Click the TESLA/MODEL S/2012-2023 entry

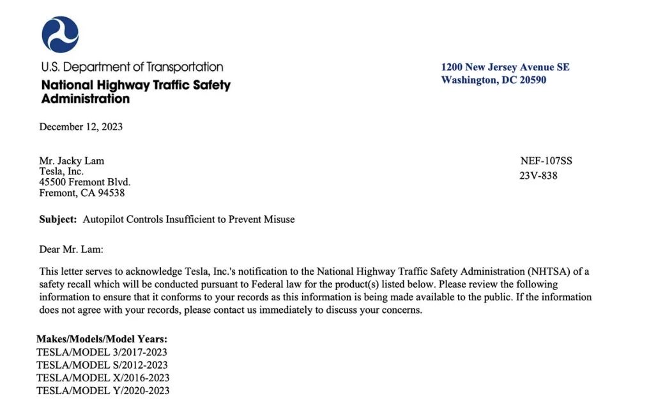coord(102,365)
